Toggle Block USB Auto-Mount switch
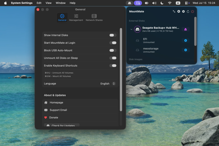Image resolution: width=219 pixels, height=146 pixels. pyautogui.click(x=113, y=50)
